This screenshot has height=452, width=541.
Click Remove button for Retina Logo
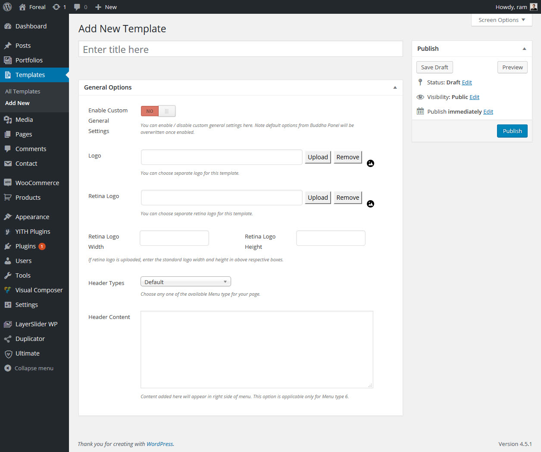348,198
